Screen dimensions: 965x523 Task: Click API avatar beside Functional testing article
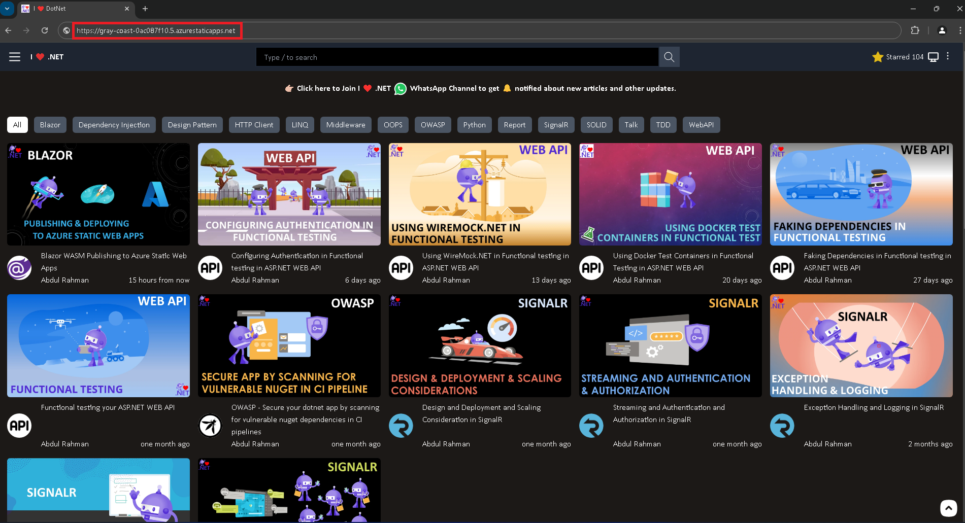pyautogui.click(x=19, y=426)
